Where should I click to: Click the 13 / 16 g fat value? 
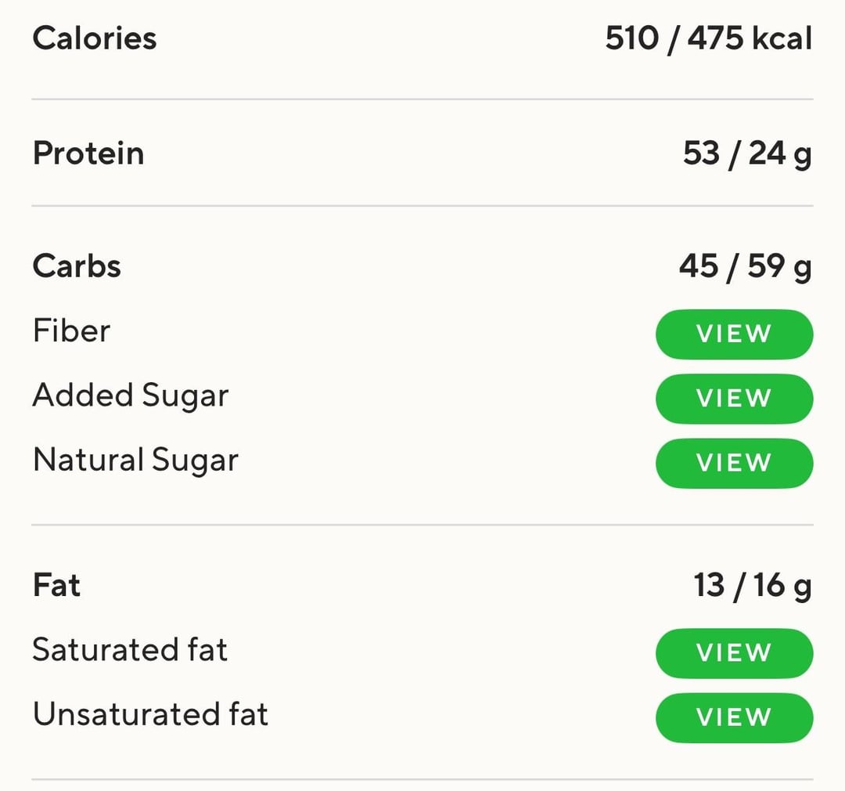(753, 587)
